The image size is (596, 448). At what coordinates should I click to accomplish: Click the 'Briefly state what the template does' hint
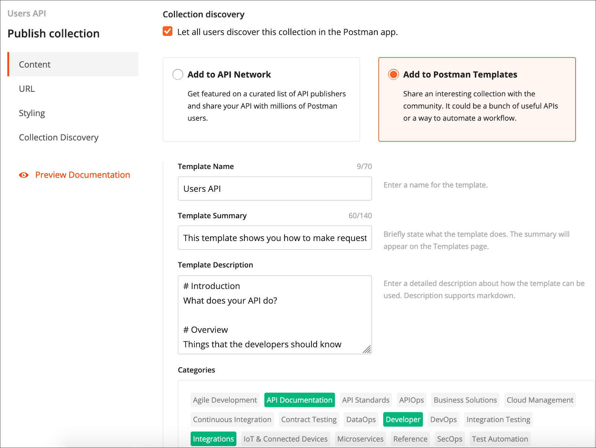[476, 240]
